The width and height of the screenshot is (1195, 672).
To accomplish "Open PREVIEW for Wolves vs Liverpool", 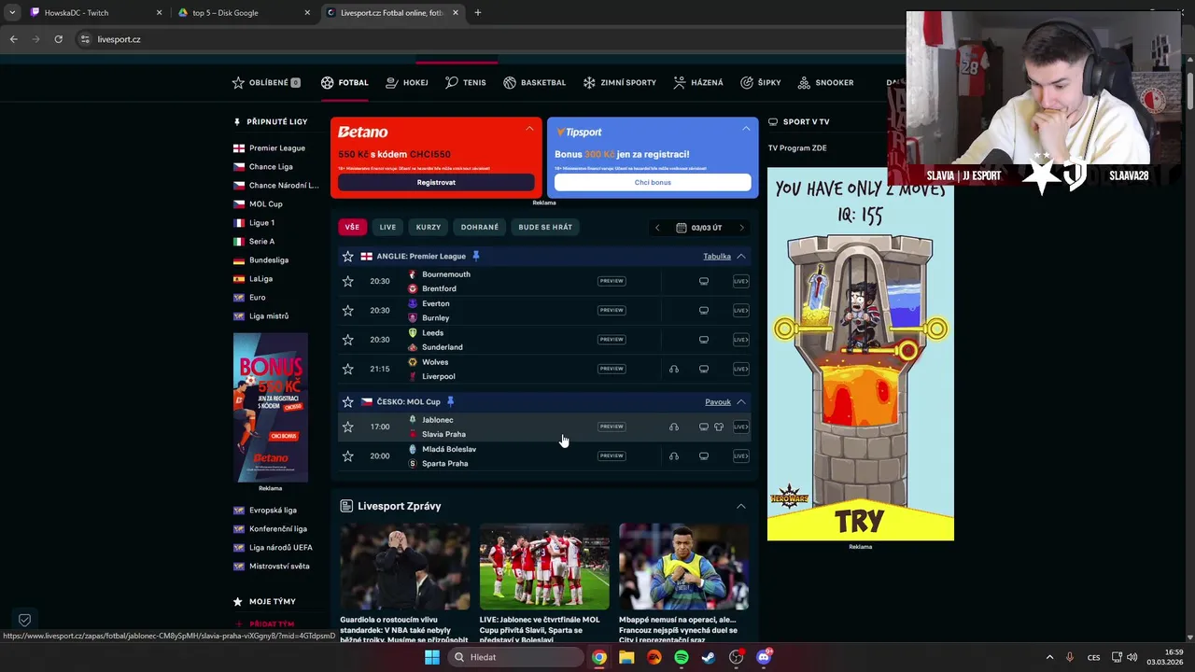I will 612,369.
